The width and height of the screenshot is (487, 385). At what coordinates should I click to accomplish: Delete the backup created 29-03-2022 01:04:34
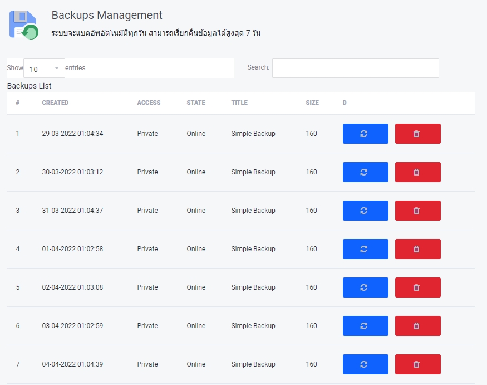[417, 134]
